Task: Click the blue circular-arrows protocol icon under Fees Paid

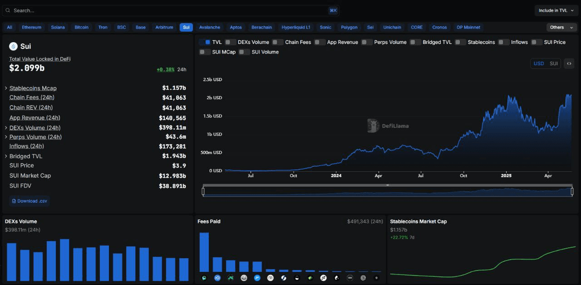Action: click(x=217, y=278)
